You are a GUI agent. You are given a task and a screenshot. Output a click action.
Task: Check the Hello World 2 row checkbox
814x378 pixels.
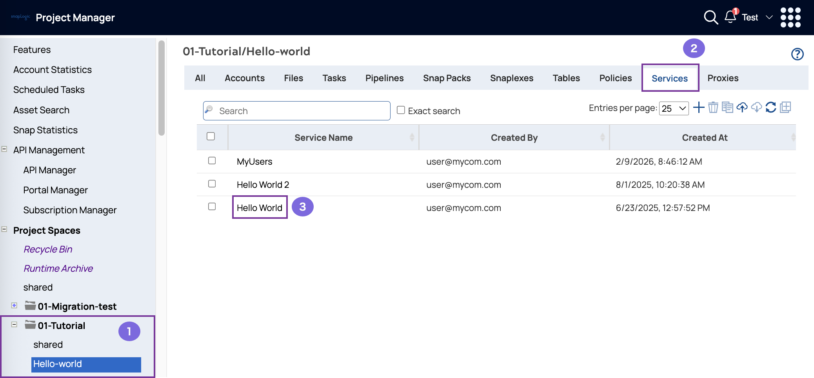212,184
